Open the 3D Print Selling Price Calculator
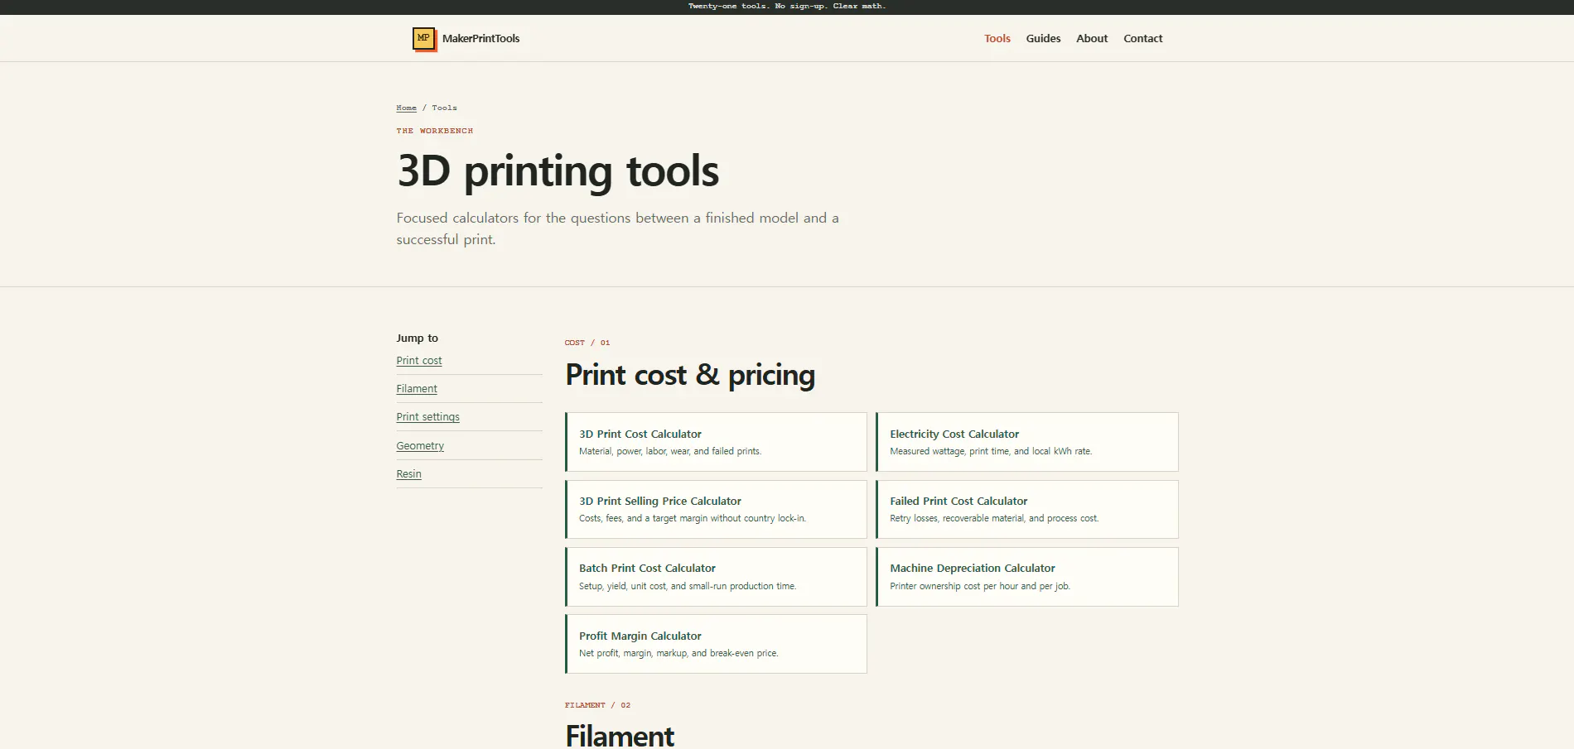The image size is (1574, 749). 716,510
